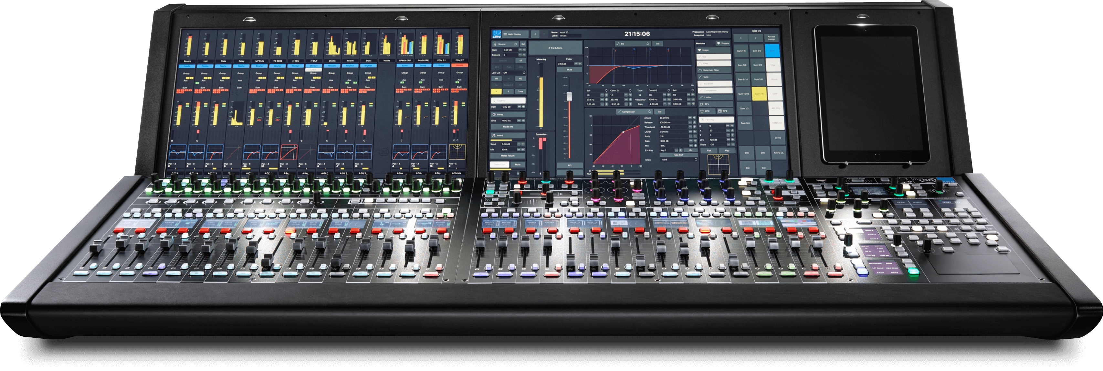
Task: Page left in the CMR 1/2 panel
Action: (741, 38)
